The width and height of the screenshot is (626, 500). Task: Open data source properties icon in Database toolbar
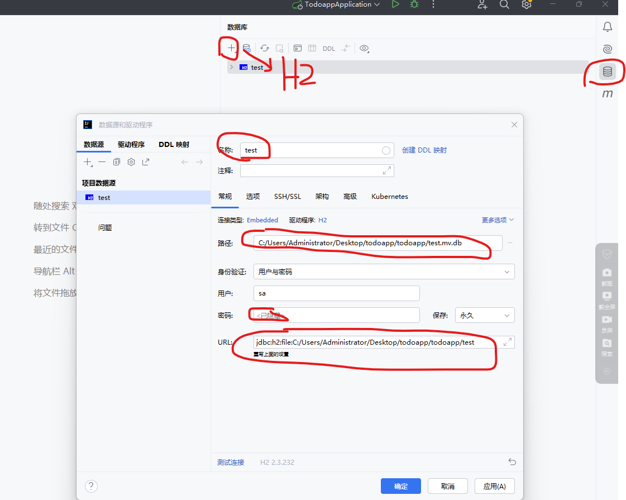tap(247, 48)
